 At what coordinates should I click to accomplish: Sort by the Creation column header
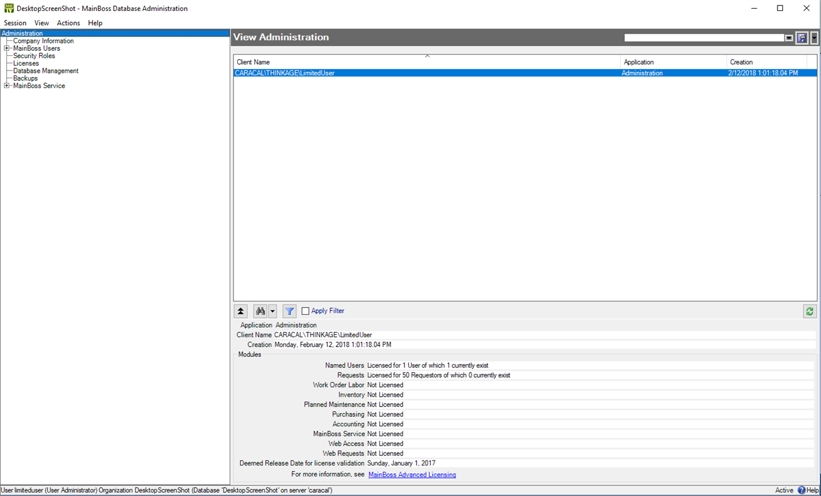(767, 62)
